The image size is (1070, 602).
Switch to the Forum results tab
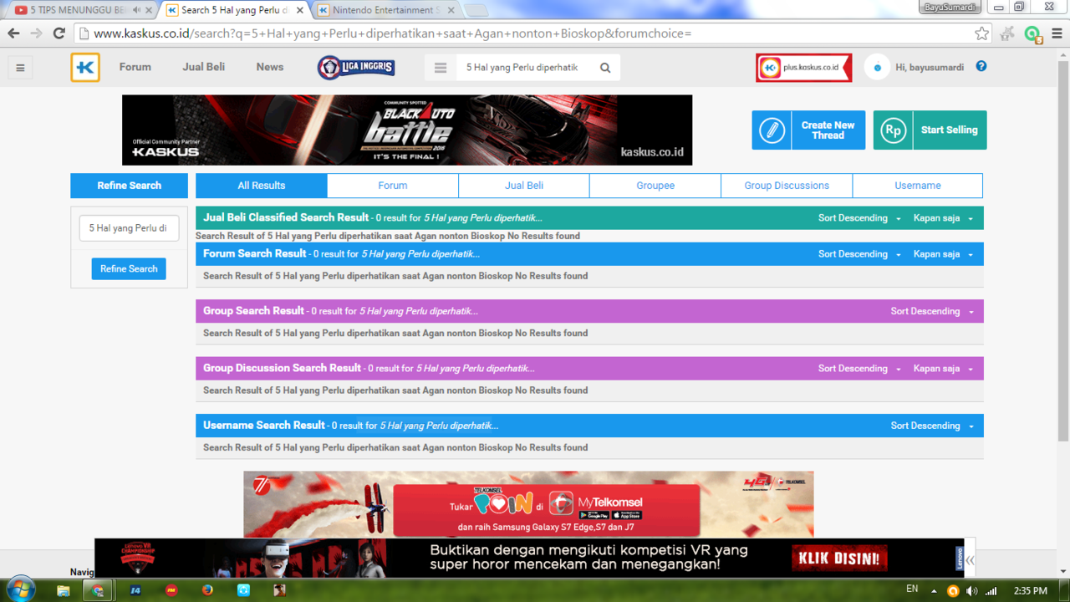point(393,186)
